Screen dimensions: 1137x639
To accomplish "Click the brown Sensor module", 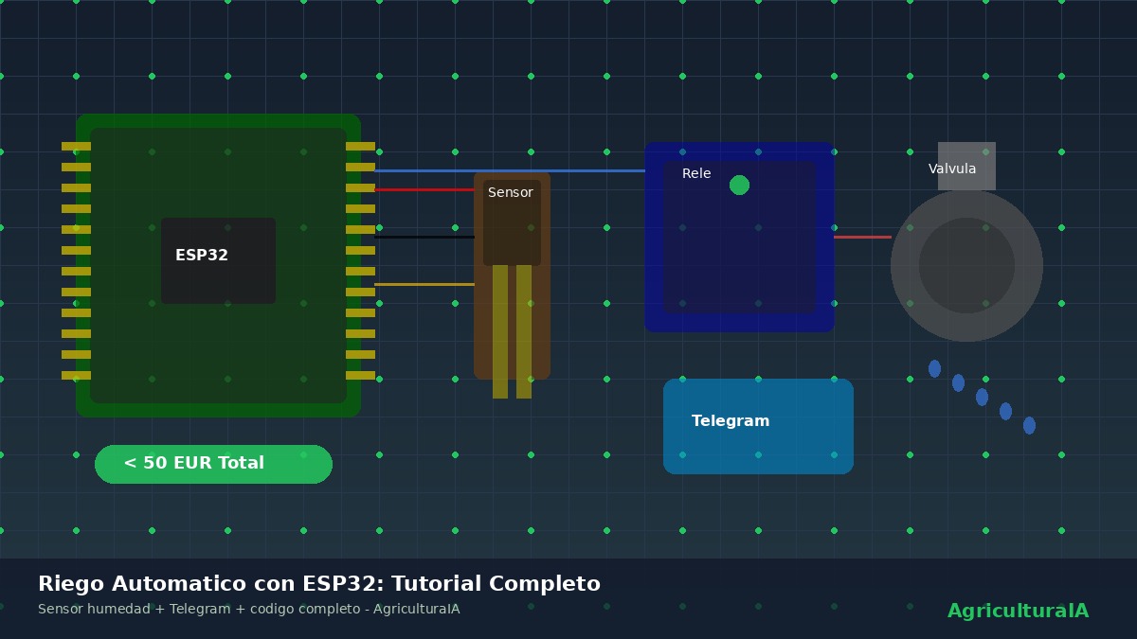I will point(512,275).
